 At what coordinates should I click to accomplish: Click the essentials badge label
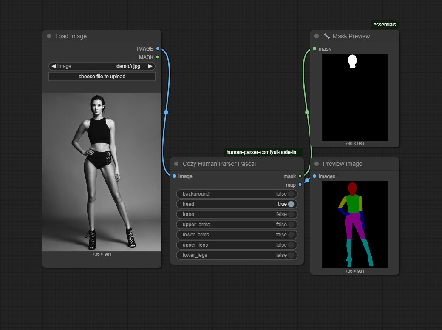[385, 25]
